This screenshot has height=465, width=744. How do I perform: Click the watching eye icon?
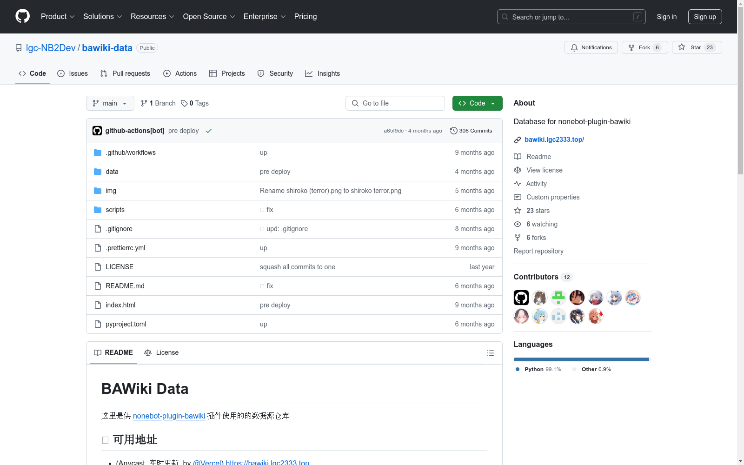(518, 224)
